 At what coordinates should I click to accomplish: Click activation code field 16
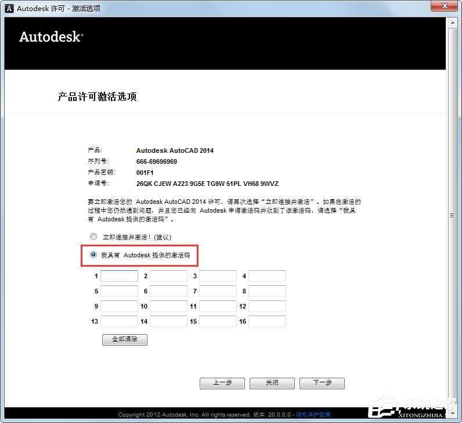click(x=267, y=321)
